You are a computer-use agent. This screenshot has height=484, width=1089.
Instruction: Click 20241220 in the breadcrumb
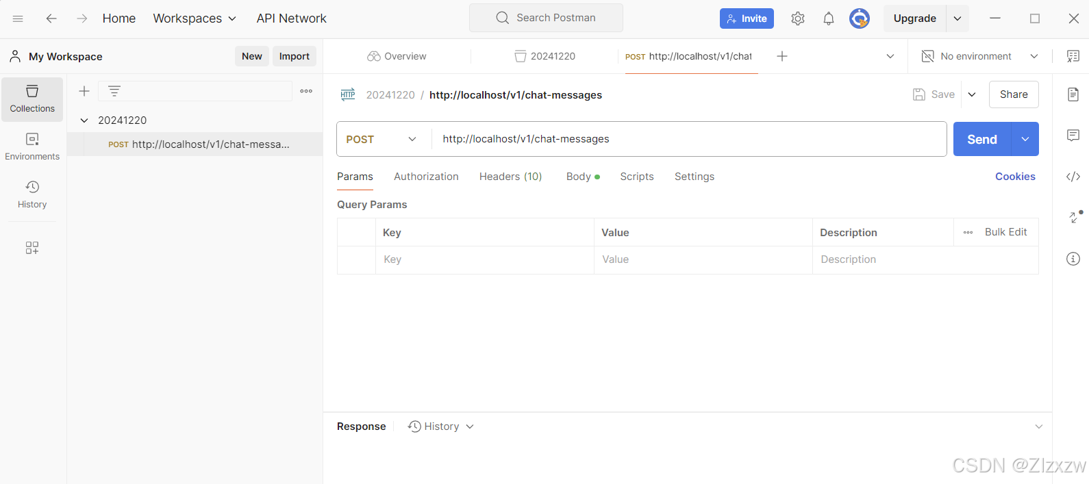click(390, 95)
